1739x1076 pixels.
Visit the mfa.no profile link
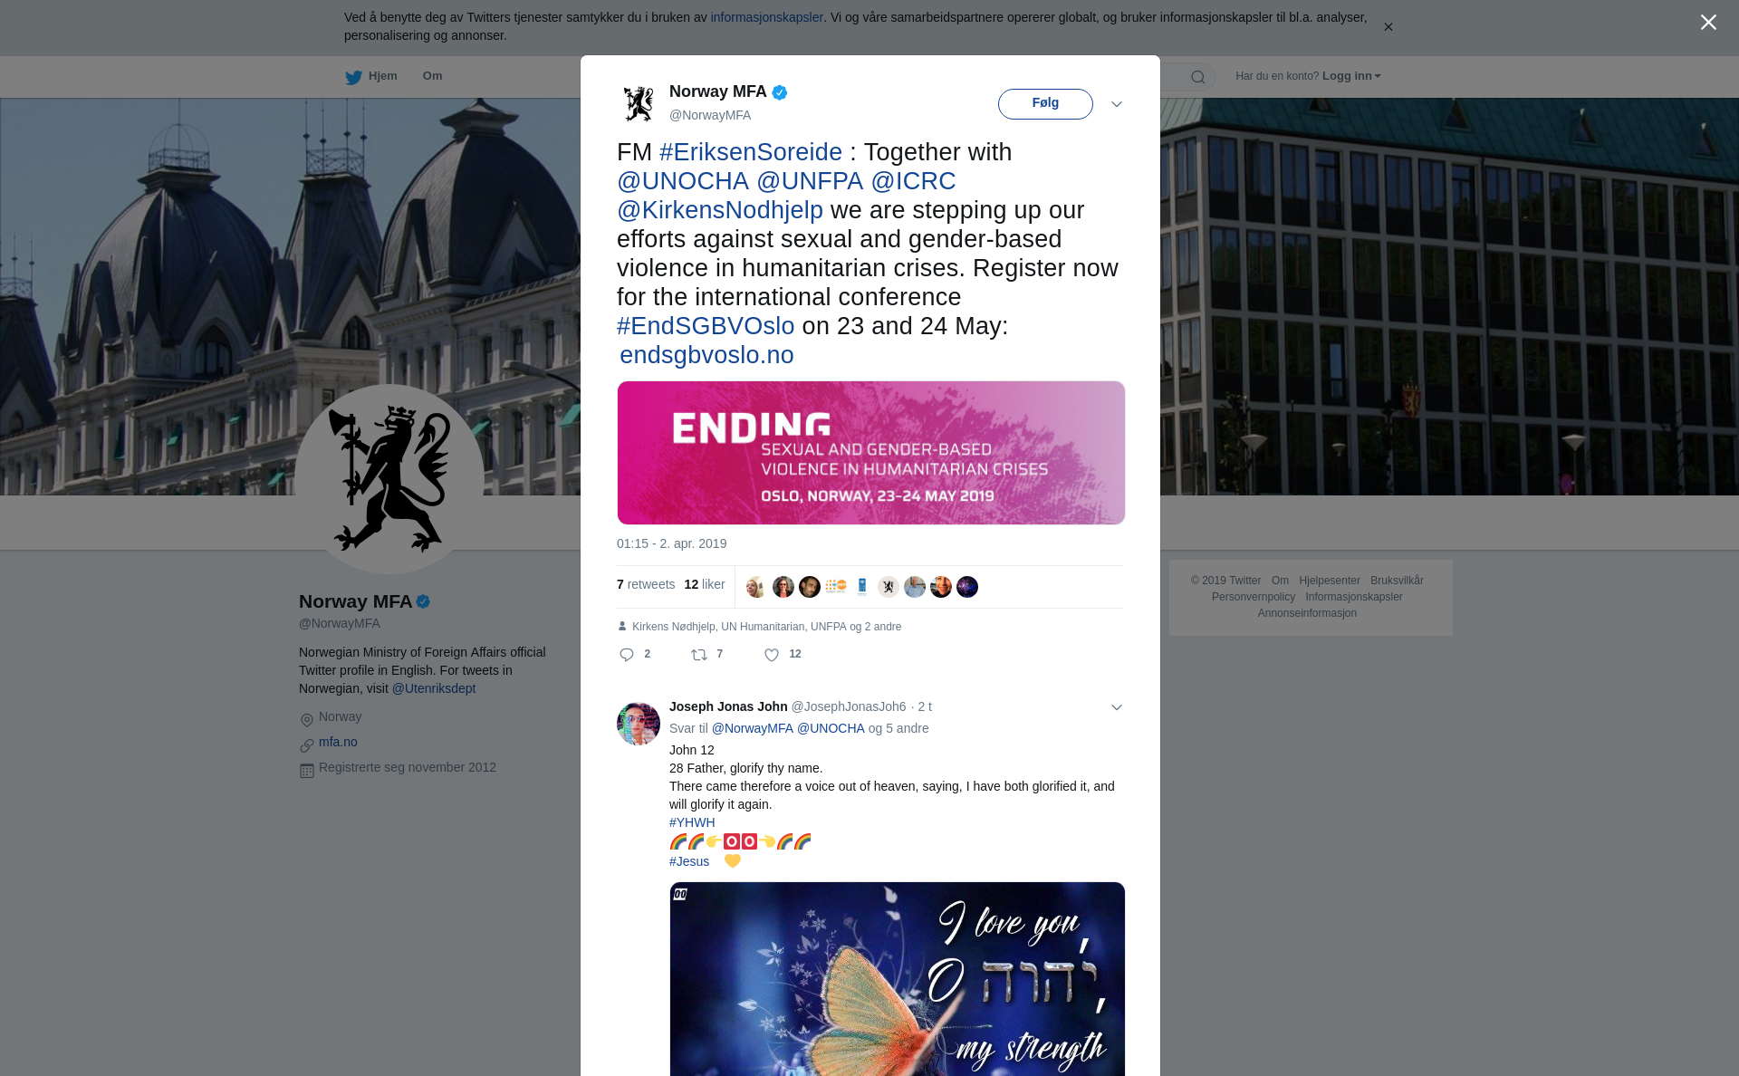pyautogui.click(x=338, y=742)
